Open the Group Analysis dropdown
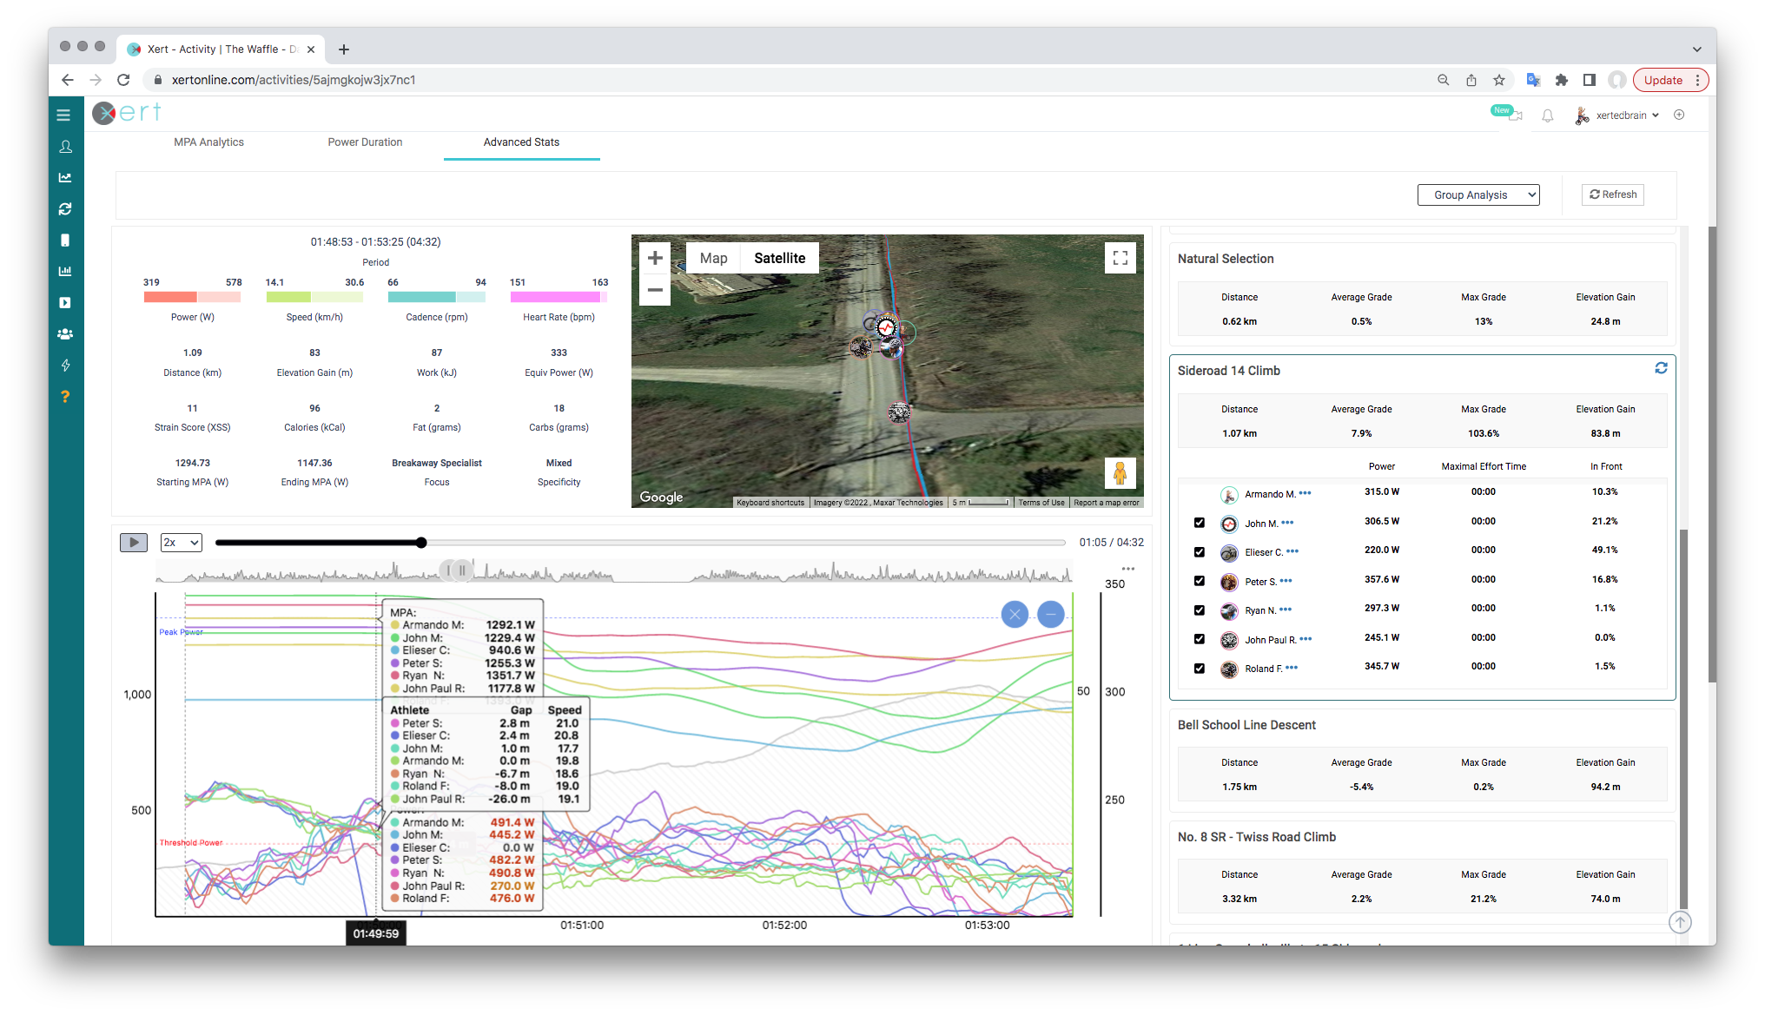The image size is (1765, 1015). coord(1477,195)
